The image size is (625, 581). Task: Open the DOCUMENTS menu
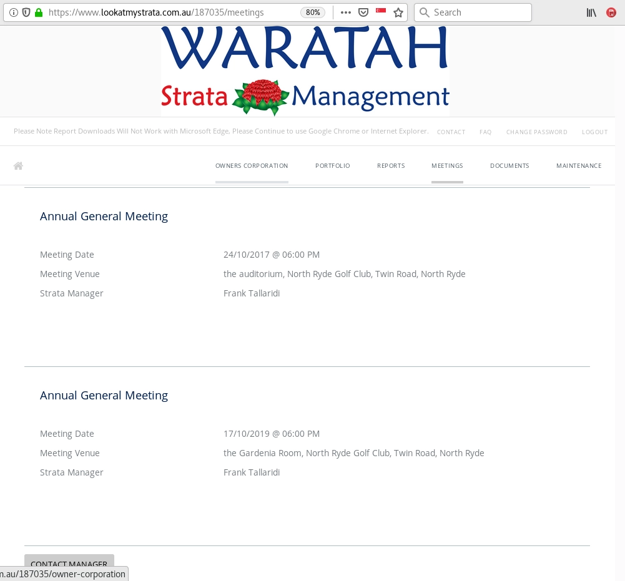(509, 166)
